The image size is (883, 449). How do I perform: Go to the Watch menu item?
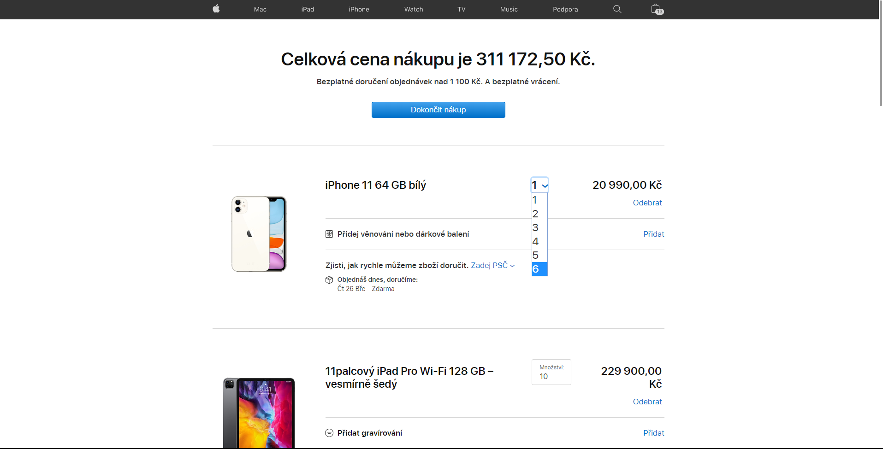[414, 9]
